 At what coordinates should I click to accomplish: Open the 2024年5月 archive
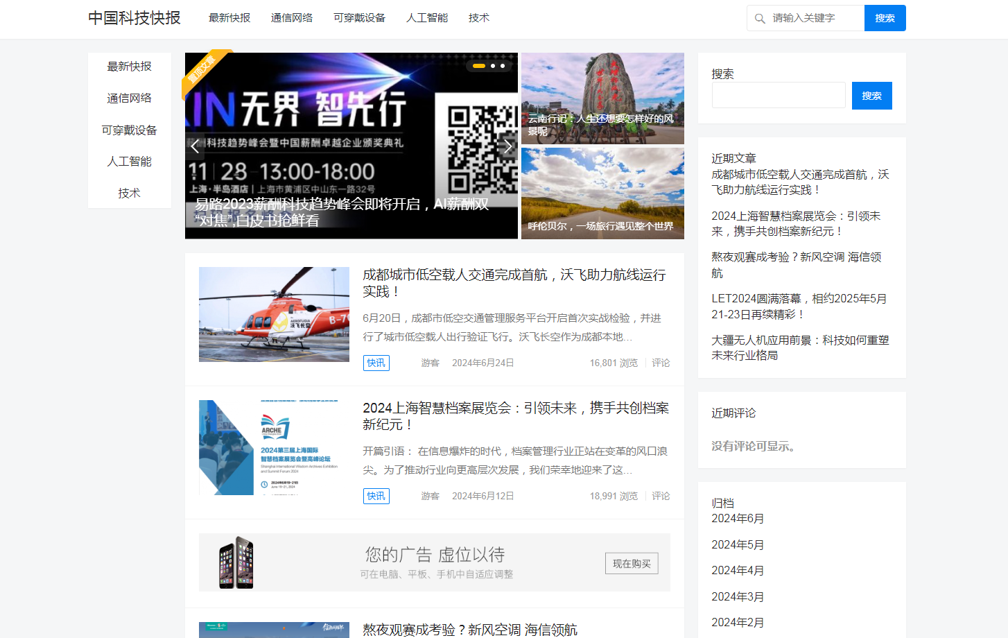738,545
